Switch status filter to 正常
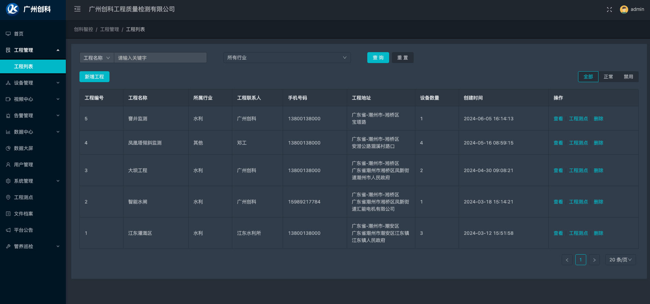 pyautogui.click(x=608, y=77)
